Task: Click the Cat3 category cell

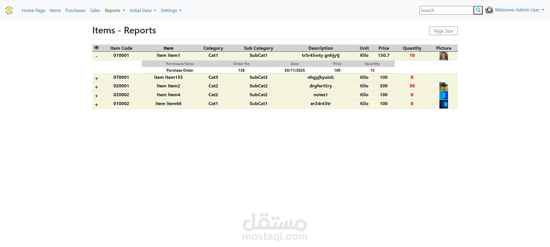Action: point(213,77)
